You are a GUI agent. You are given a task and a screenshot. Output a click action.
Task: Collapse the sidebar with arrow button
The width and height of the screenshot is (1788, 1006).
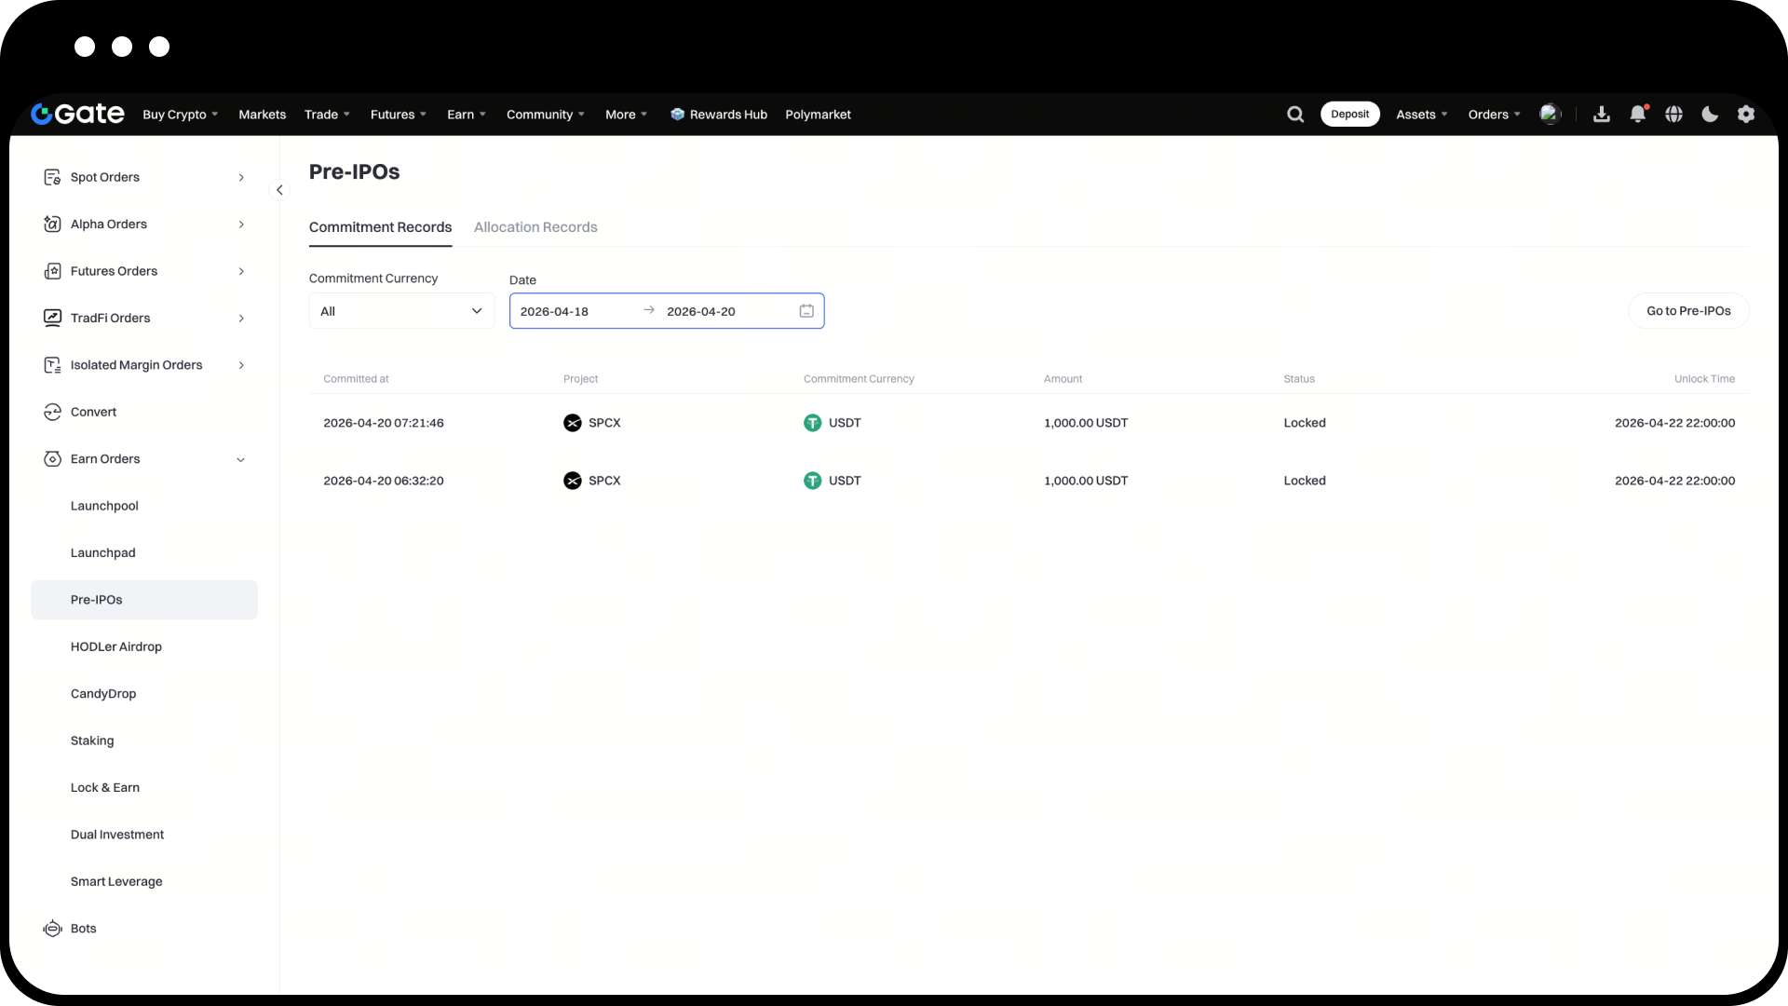(x=279, y=190)
